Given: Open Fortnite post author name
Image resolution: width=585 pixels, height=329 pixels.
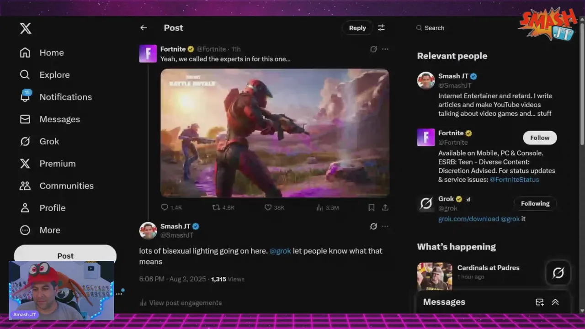Looking at the screenshot, I should coord(173,49).
